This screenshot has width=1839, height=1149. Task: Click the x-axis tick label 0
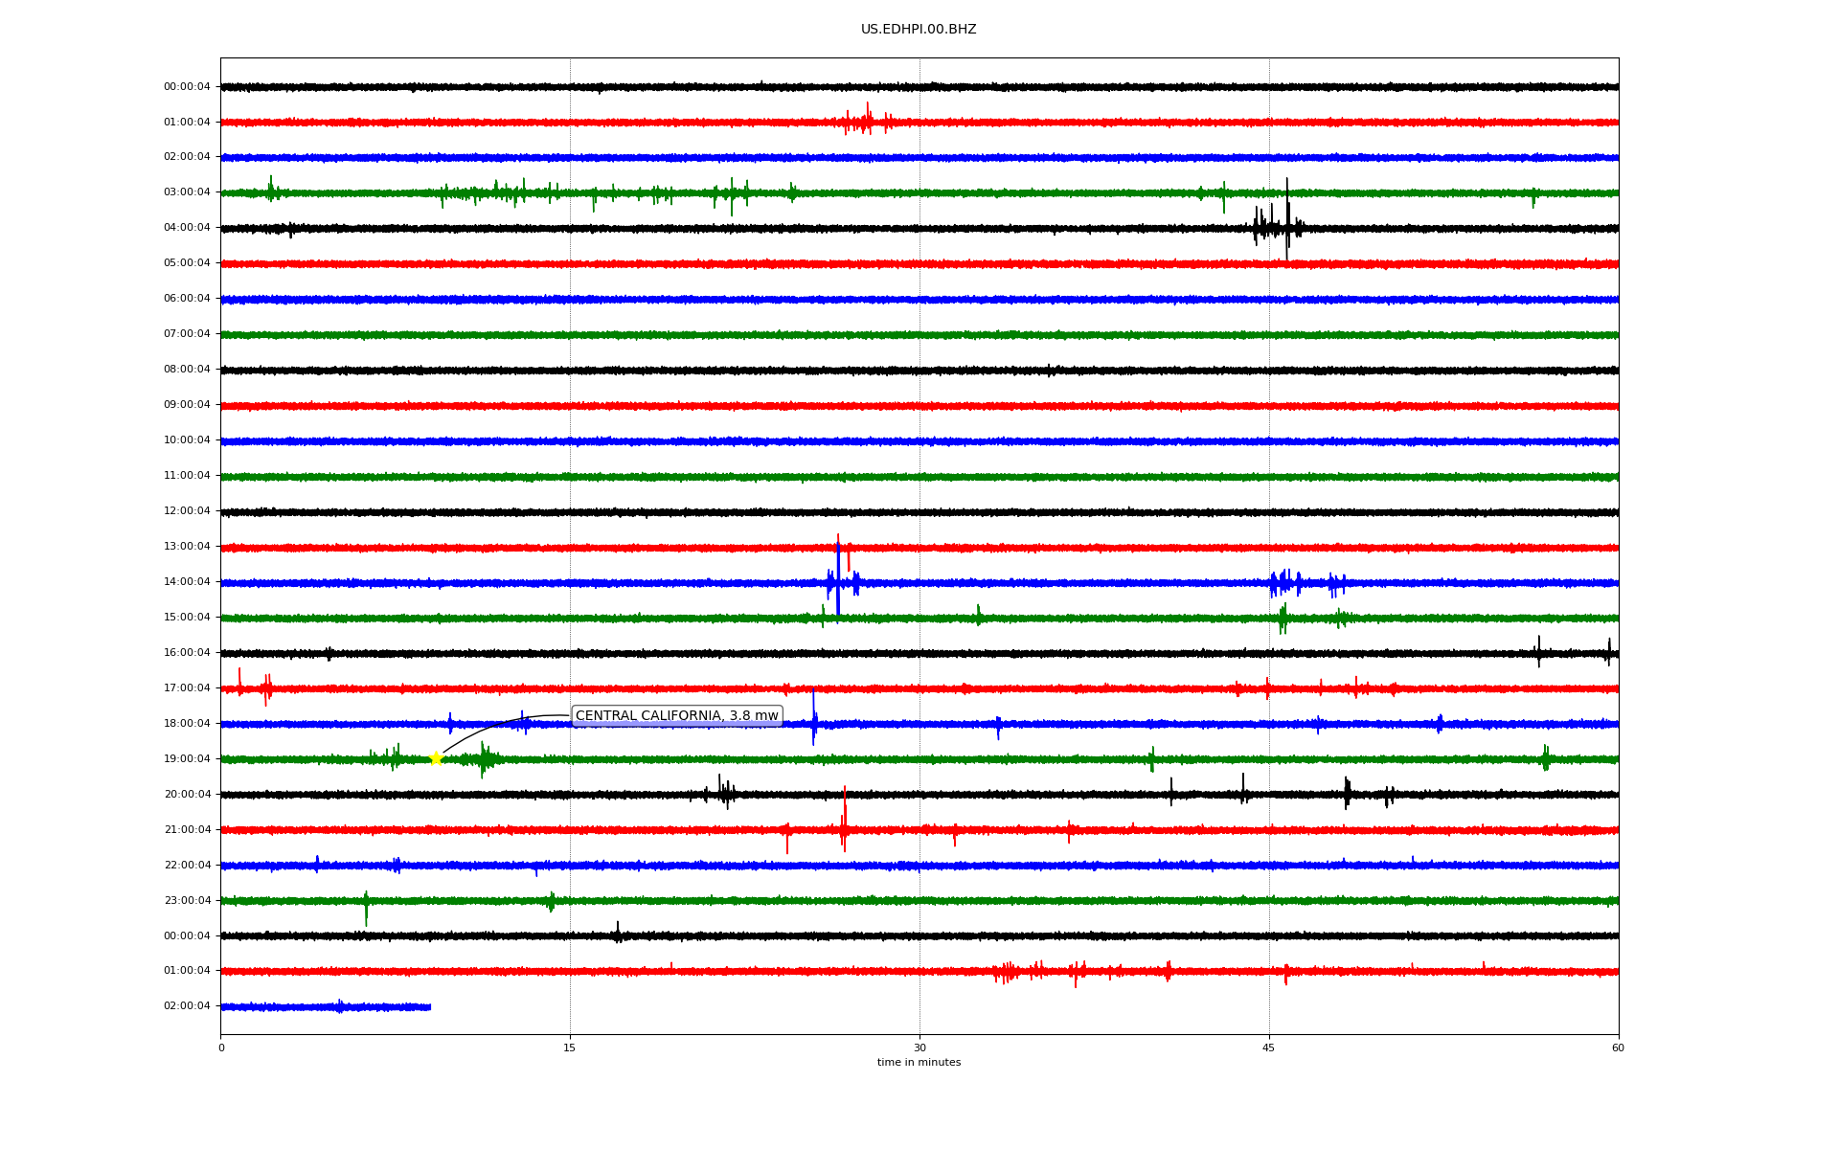pyautogui.click(x=221, y=1048)
